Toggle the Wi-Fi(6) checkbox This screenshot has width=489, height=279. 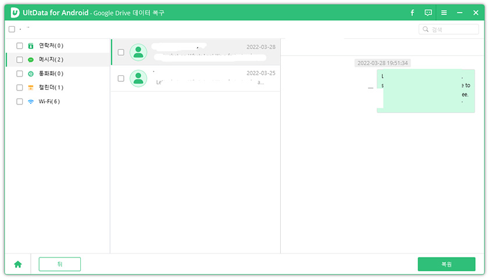pos(20,102)
